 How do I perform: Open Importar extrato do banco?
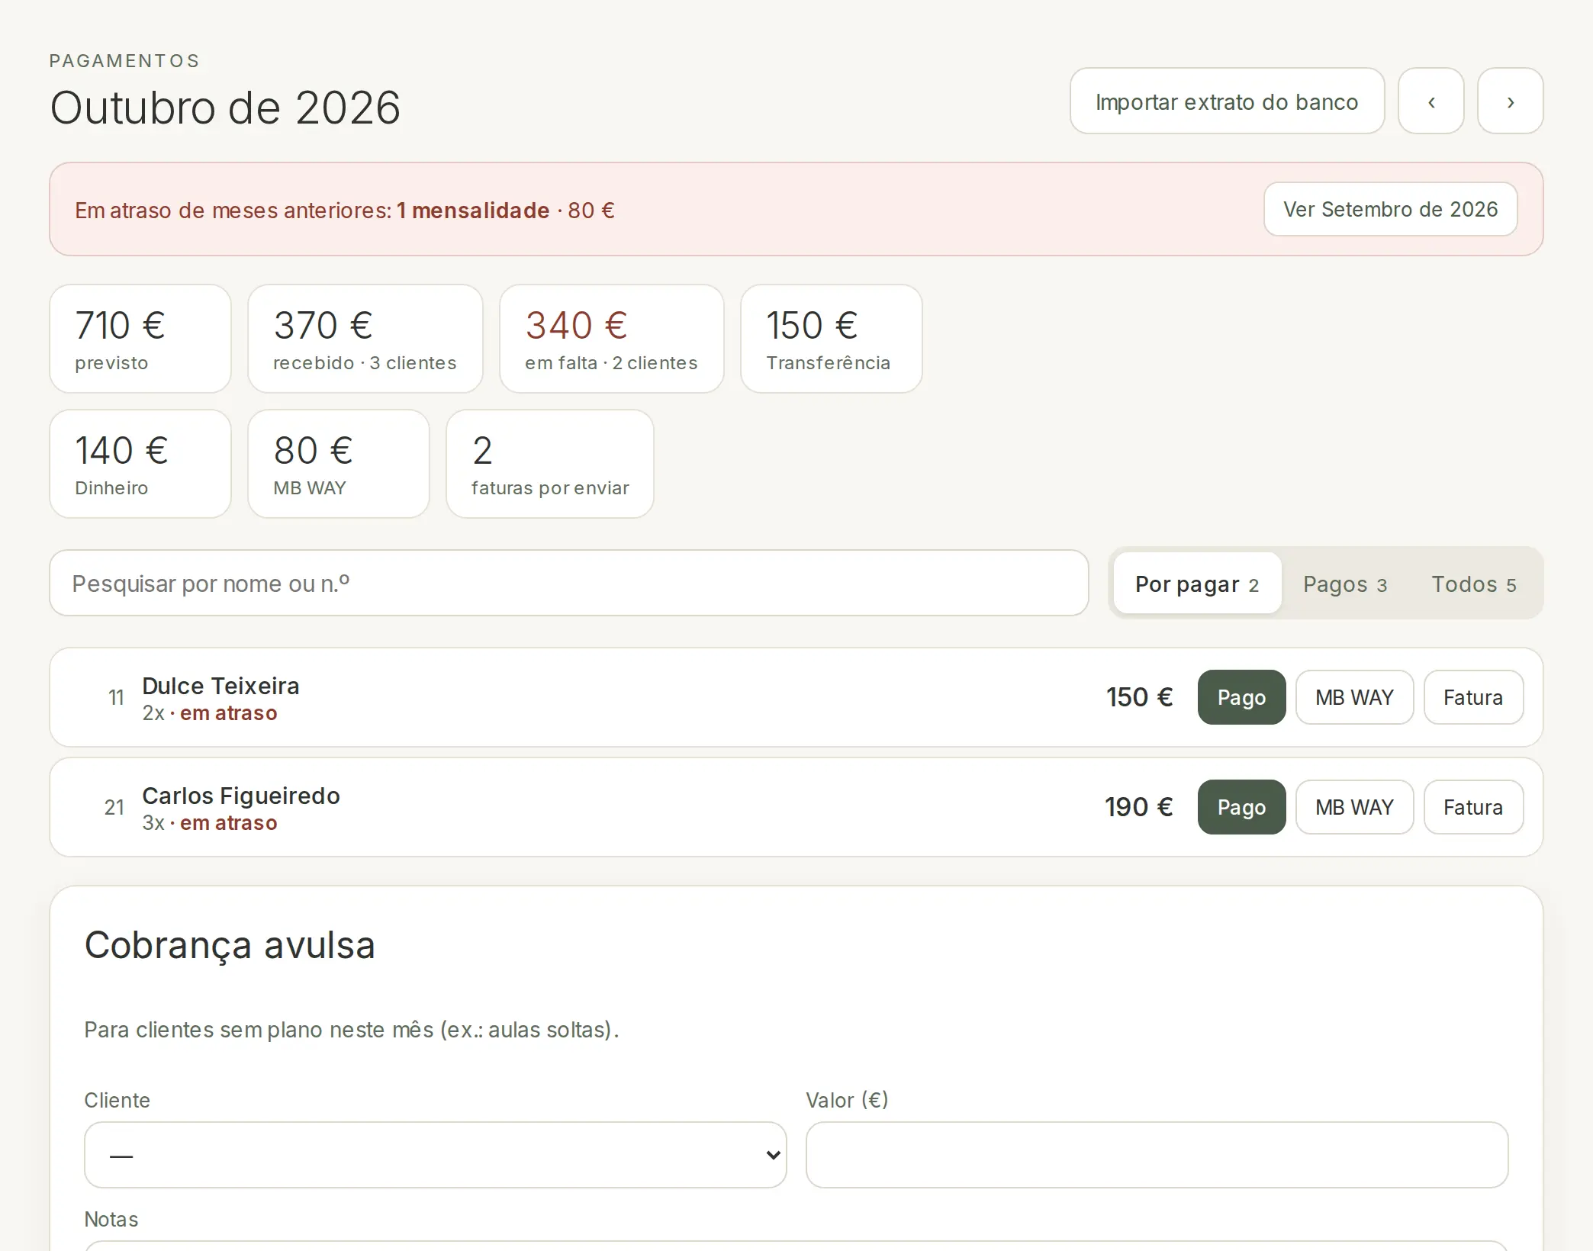coord(1227,101)
